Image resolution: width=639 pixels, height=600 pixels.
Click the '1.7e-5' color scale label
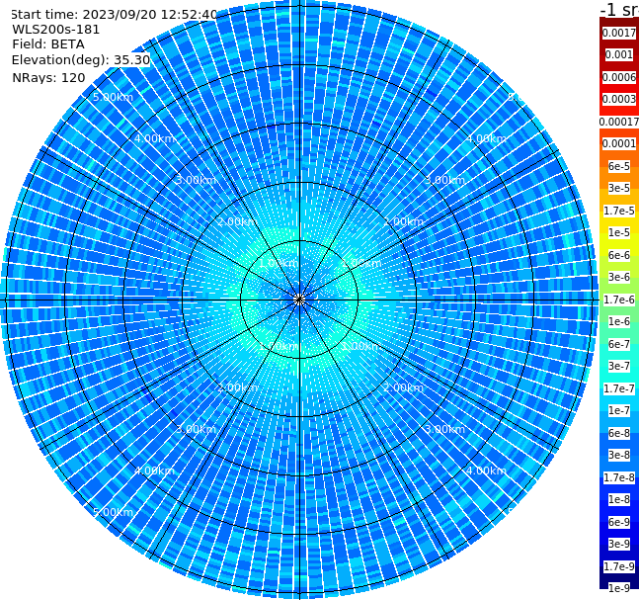coord(619,211)
